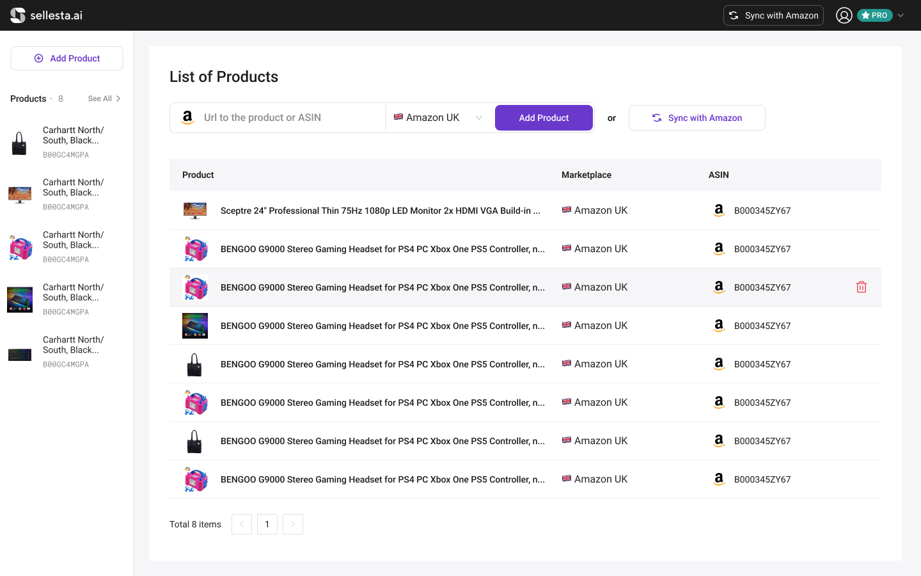
Task: Click the ASIN column header
Action: point(718,175)
